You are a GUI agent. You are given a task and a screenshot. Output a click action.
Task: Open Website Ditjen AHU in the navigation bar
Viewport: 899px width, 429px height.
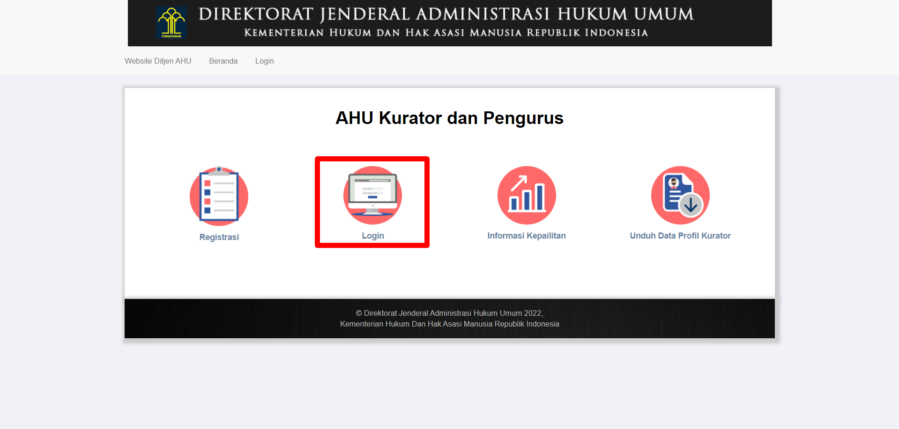(158, 61)
